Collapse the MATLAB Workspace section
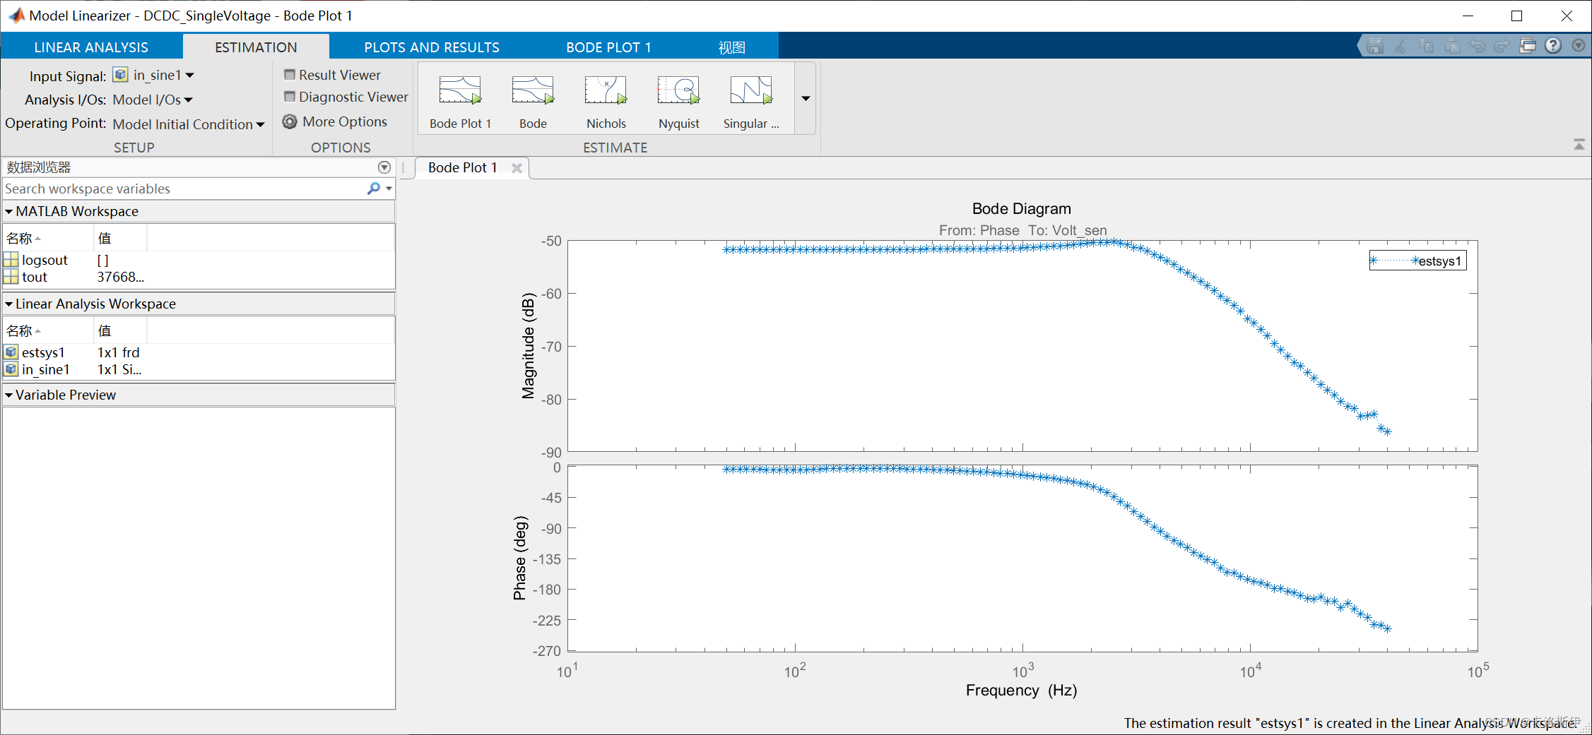This screenshot has height=735, width=1592. tap(8, 211)
